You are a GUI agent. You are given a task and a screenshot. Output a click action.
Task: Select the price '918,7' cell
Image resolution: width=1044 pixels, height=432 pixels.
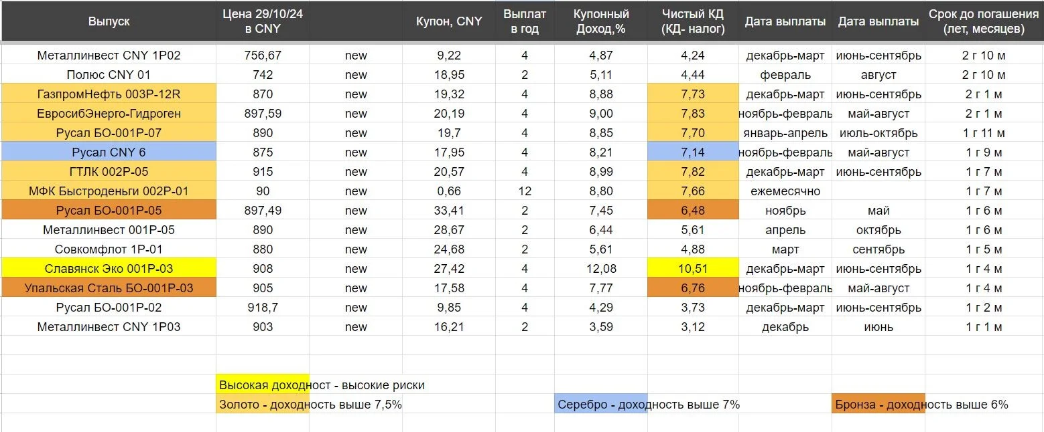click(x=263, y=308)
